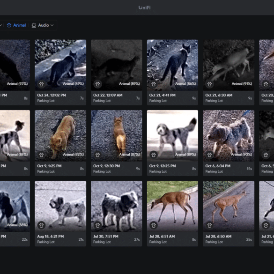Click Animal (89%) label on Oct 24 clip
Image resolution: width=274 pixels, height=274 pixels.
pos(74,84)
